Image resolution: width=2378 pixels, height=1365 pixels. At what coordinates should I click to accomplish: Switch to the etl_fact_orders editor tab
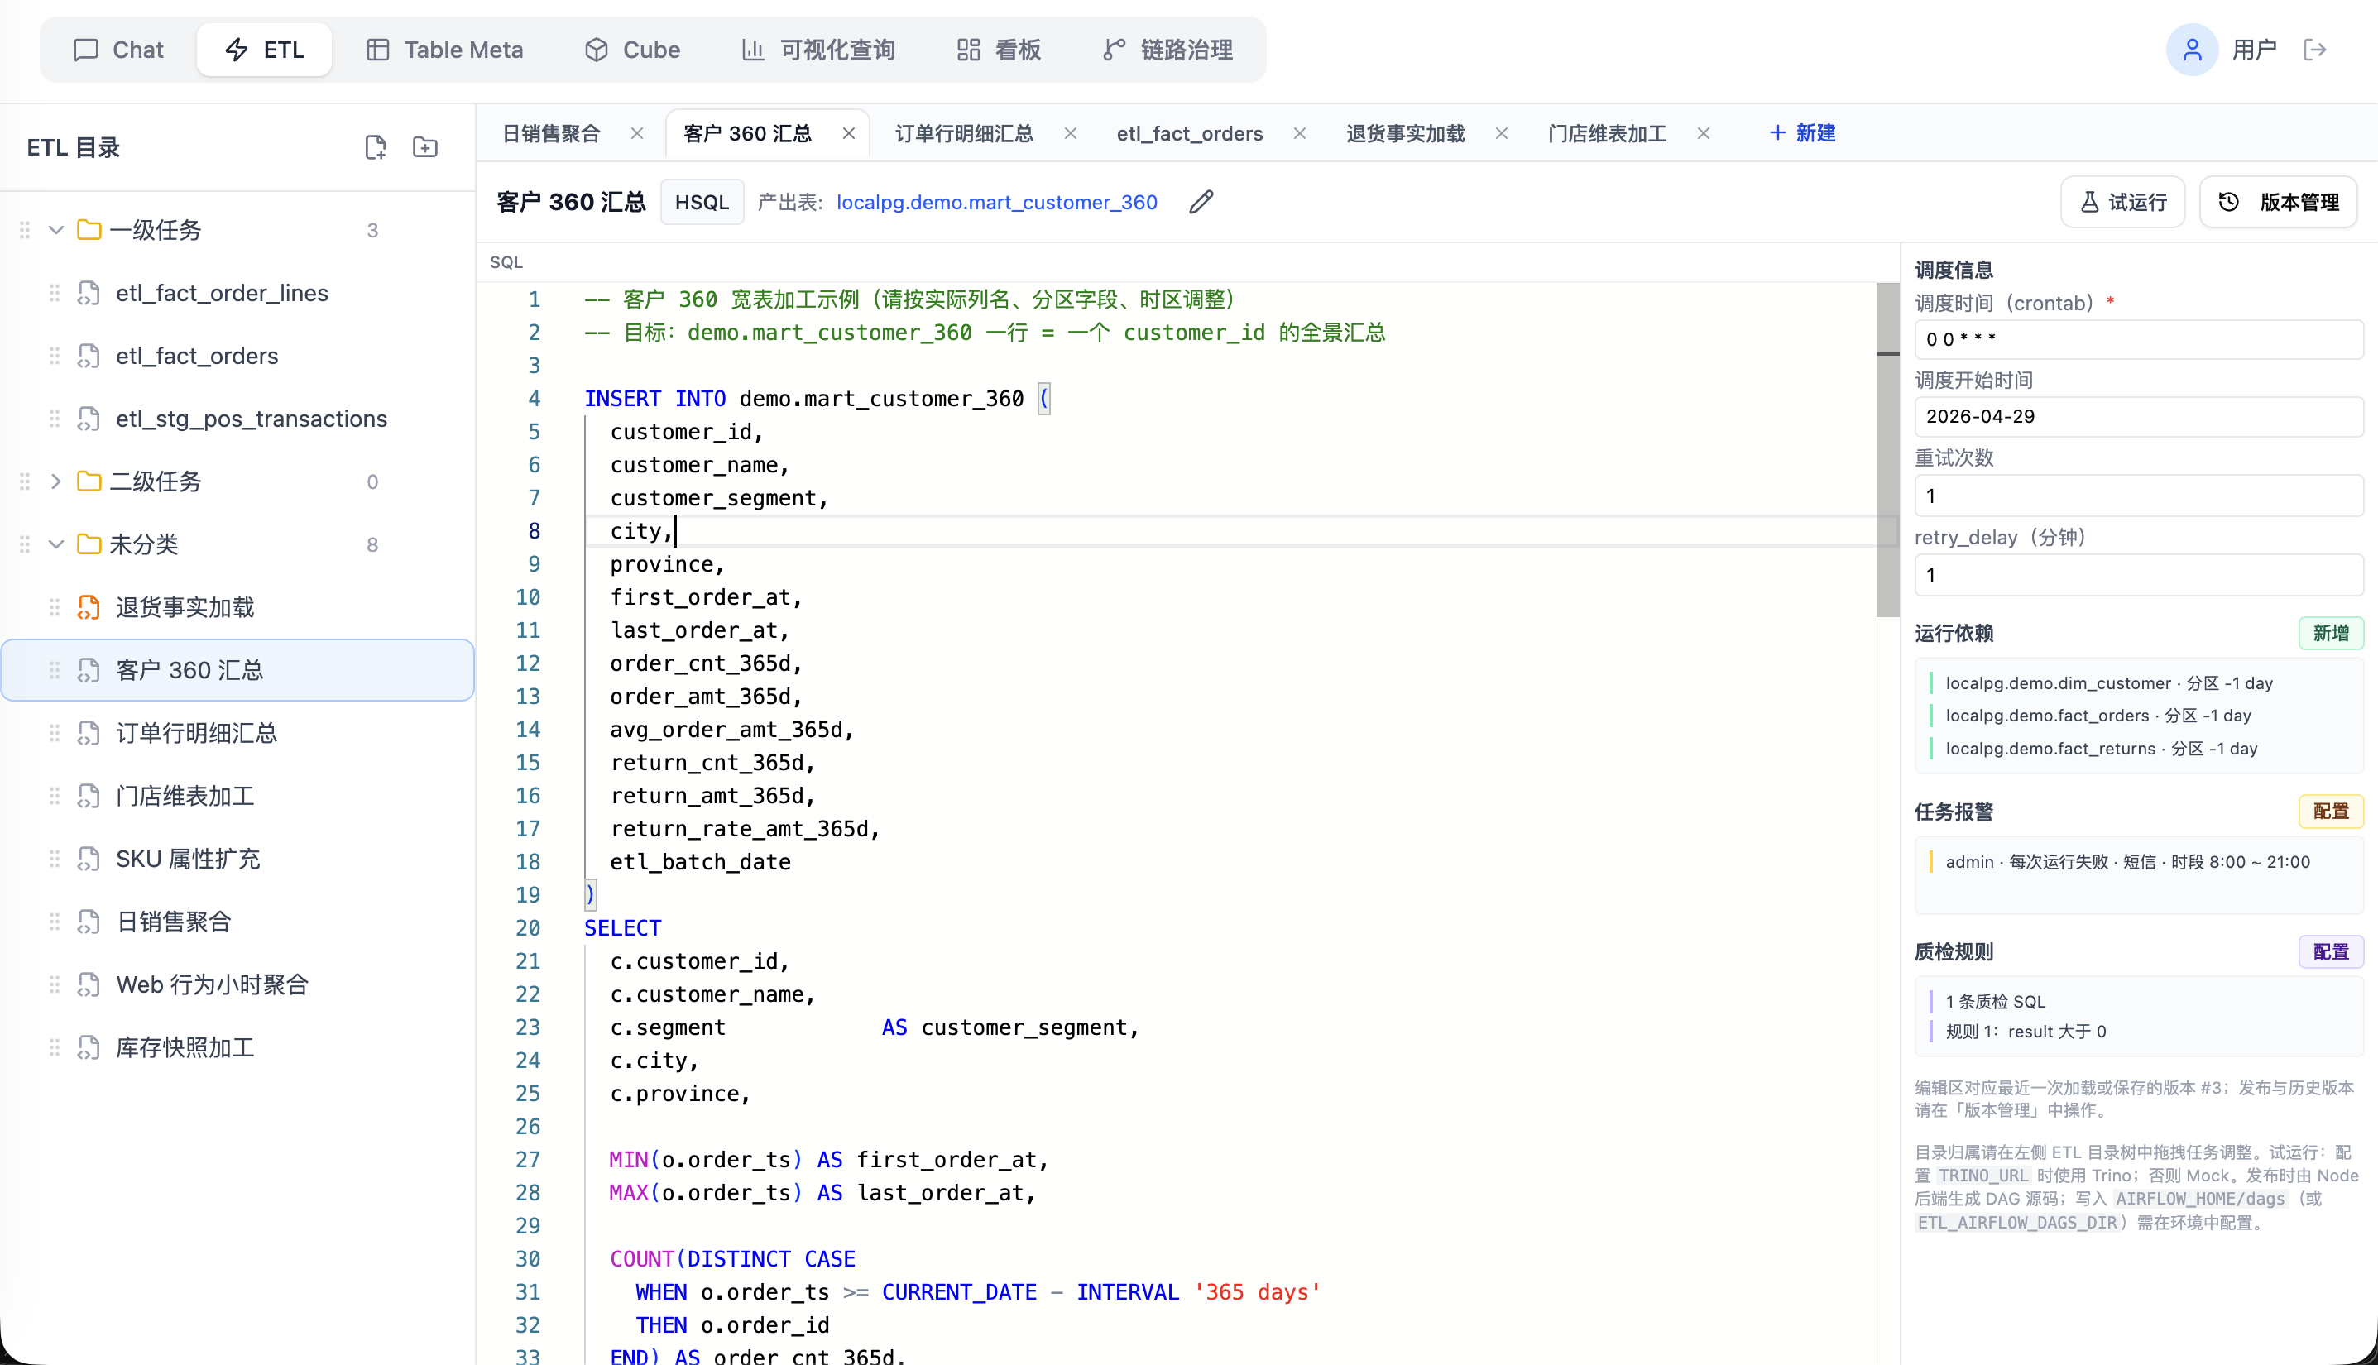(x=1189, y=133)
